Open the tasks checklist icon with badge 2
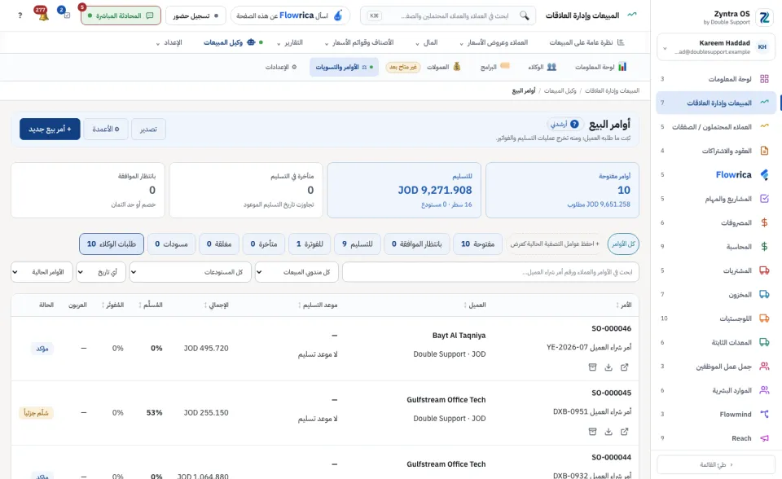Screen dimensions: 782x479 66,15
